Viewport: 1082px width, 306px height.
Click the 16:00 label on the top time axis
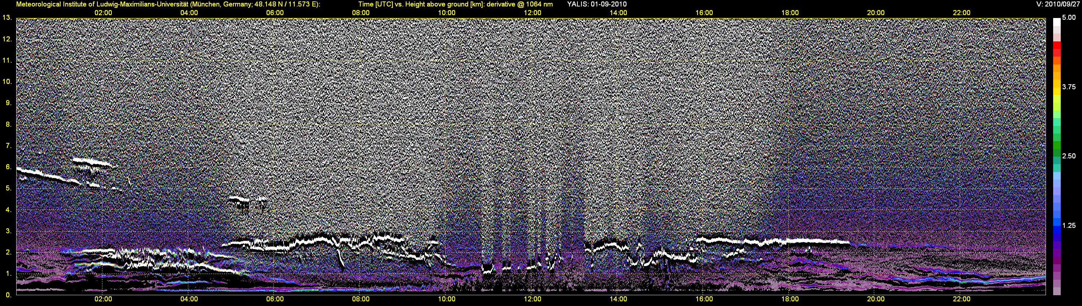point(704,13)
